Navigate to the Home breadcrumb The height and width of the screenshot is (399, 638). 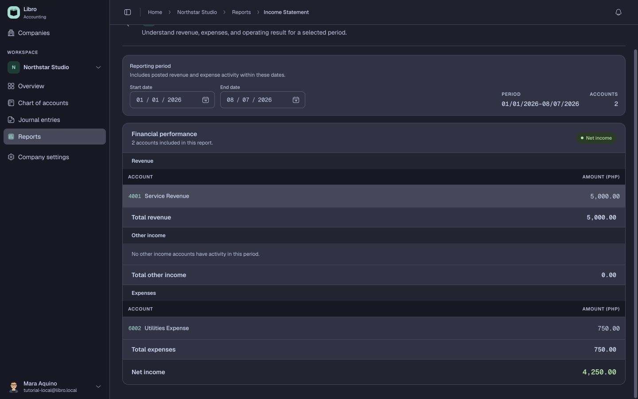155,12
